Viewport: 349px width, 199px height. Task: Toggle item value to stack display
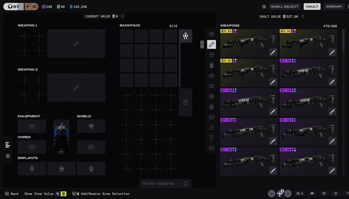(x=58, y=194)
